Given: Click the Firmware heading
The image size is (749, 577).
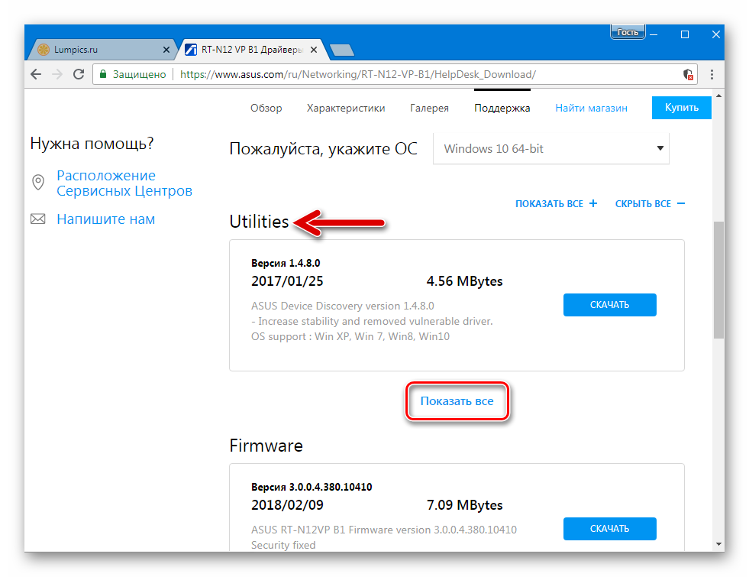Looking at the screenshot, I should point(266,446).
